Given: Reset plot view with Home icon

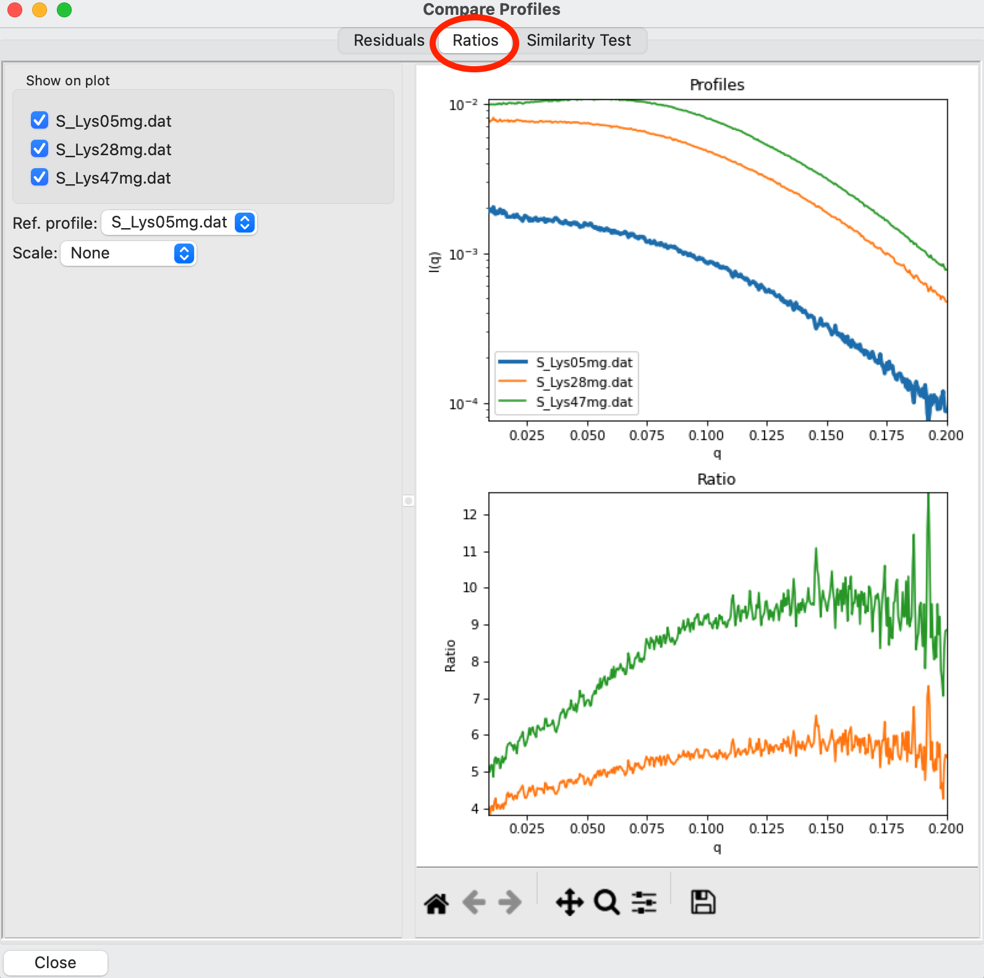Looking at the screenshot, I should point(436,903).
